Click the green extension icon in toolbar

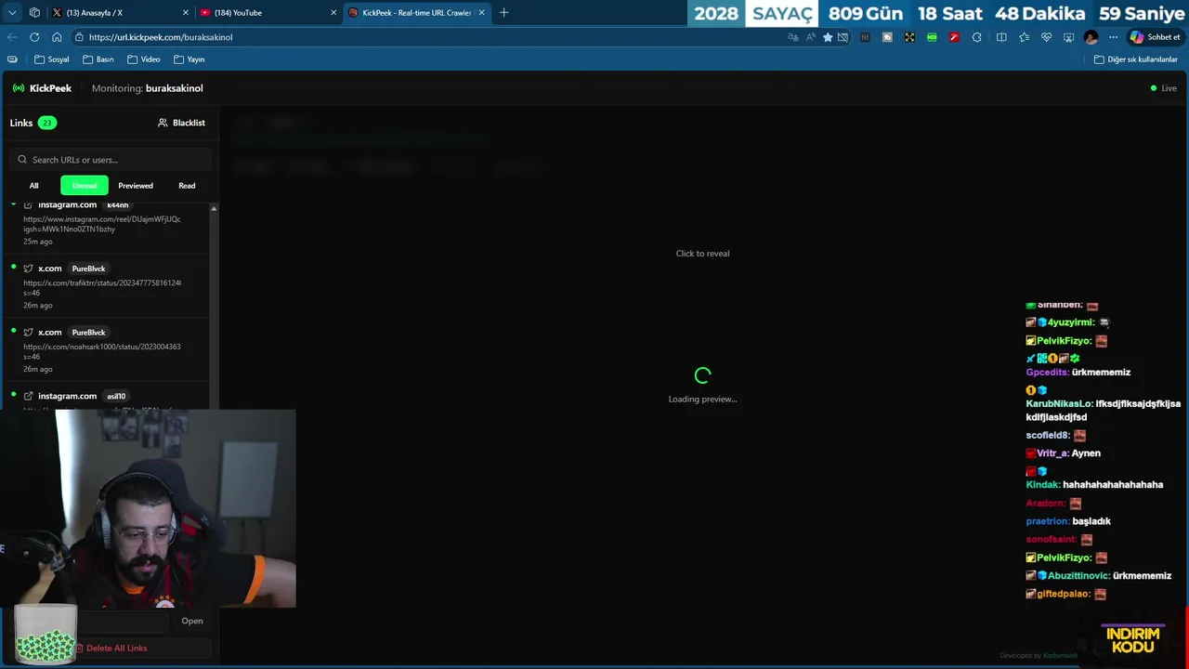932,37
